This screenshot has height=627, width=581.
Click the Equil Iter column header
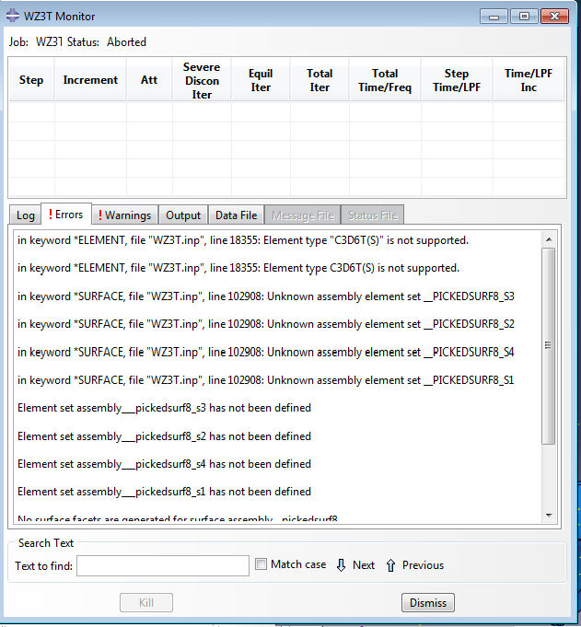261,80
